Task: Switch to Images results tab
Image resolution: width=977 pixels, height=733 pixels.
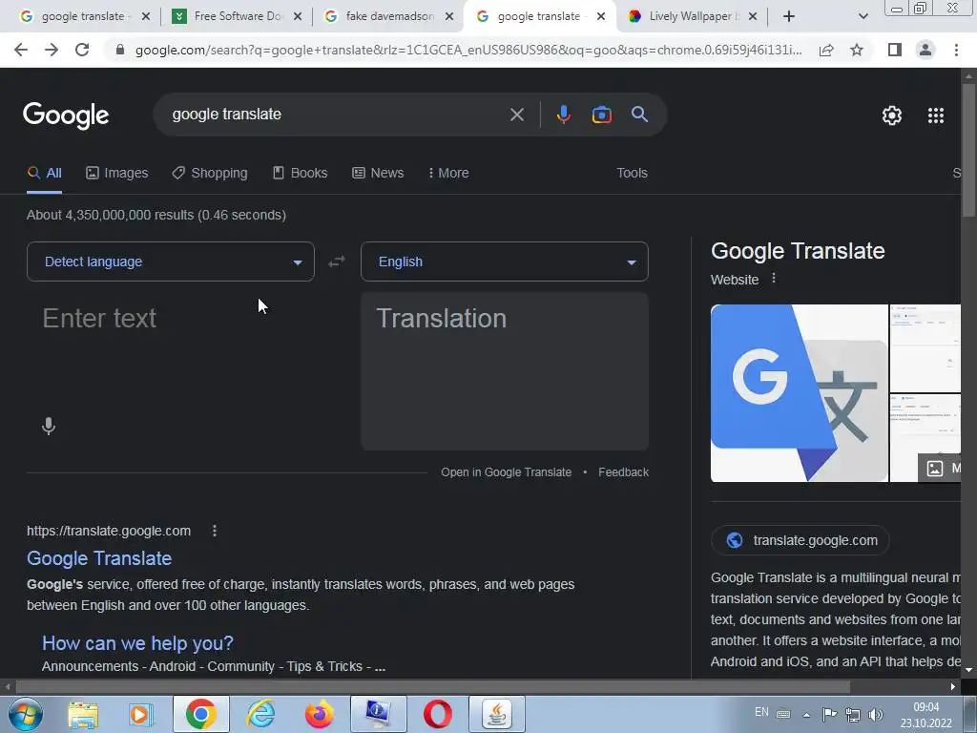Action: click(x=117, y=174)
